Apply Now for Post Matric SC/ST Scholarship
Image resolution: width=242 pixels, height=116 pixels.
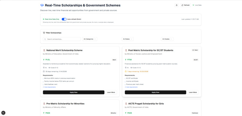(x=156, y=92)
